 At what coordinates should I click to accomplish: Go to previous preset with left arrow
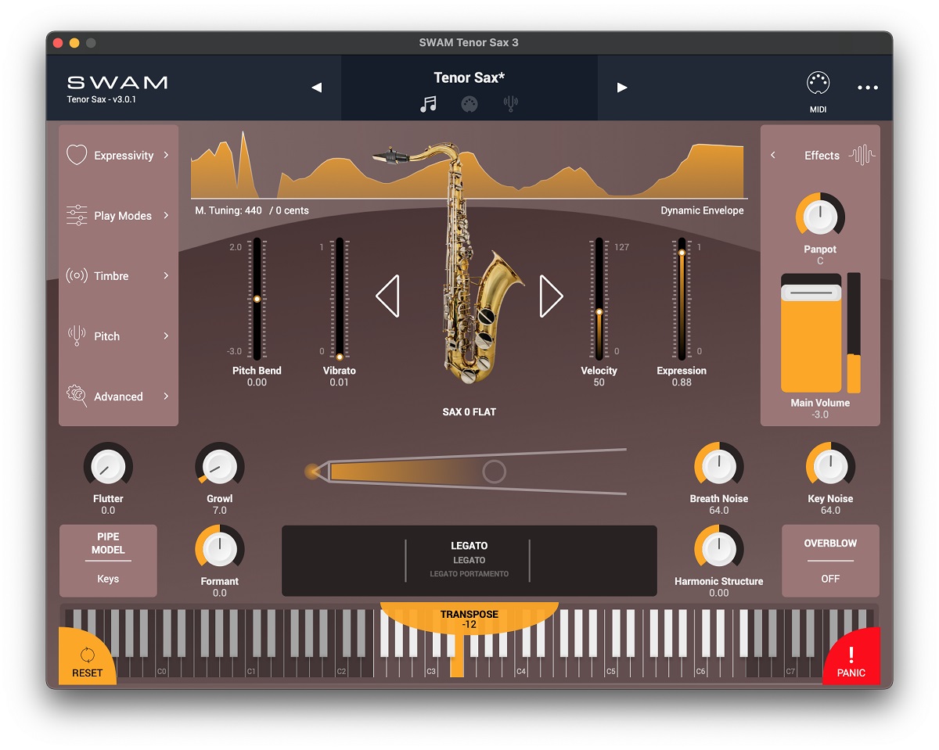coord(317,88)
